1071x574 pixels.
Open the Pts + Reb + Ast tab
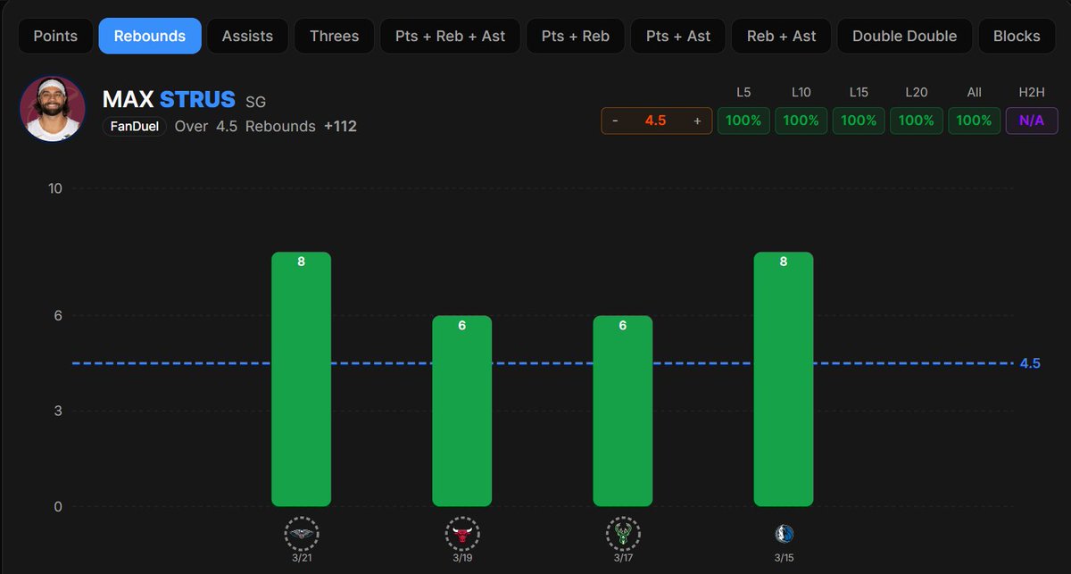pyautogui.click(x=450, y=36)
